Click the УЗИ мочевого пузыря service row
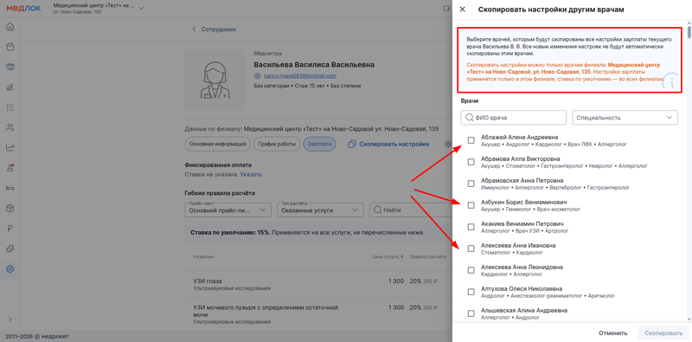Viewport: 692px width, 342px height. (x=318, y=314)
